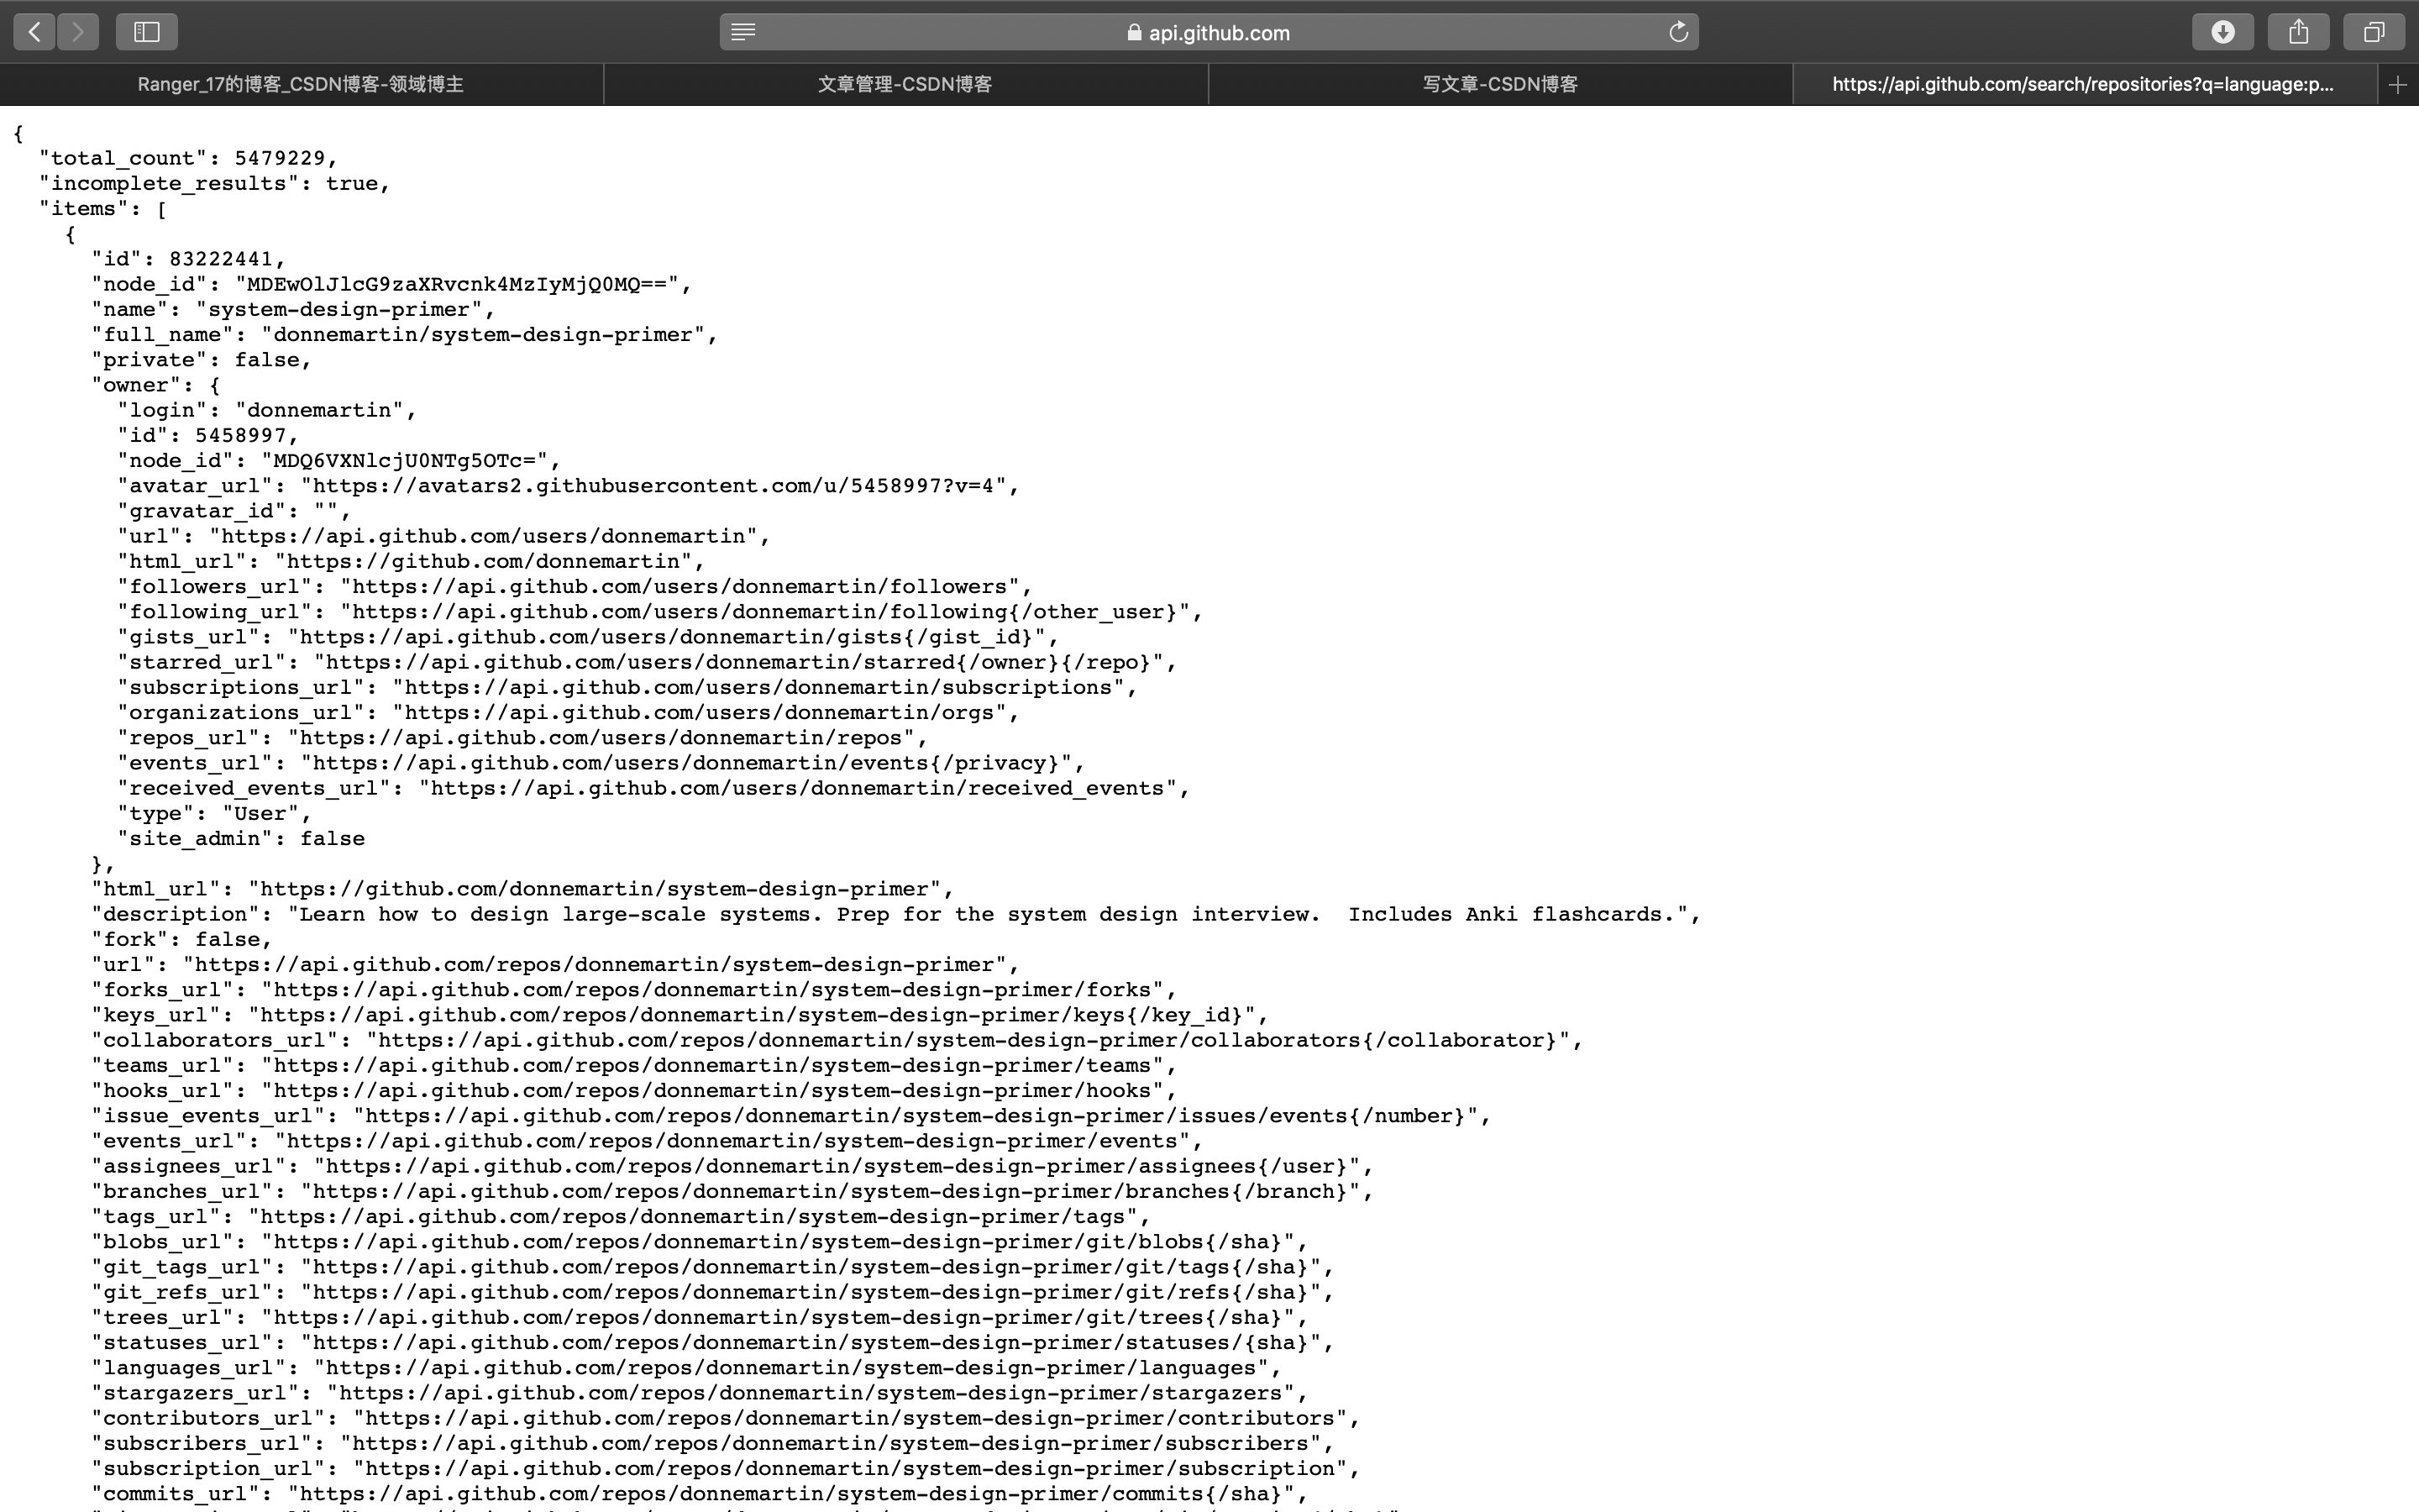Show the Safari sidebar

[147, 32]
